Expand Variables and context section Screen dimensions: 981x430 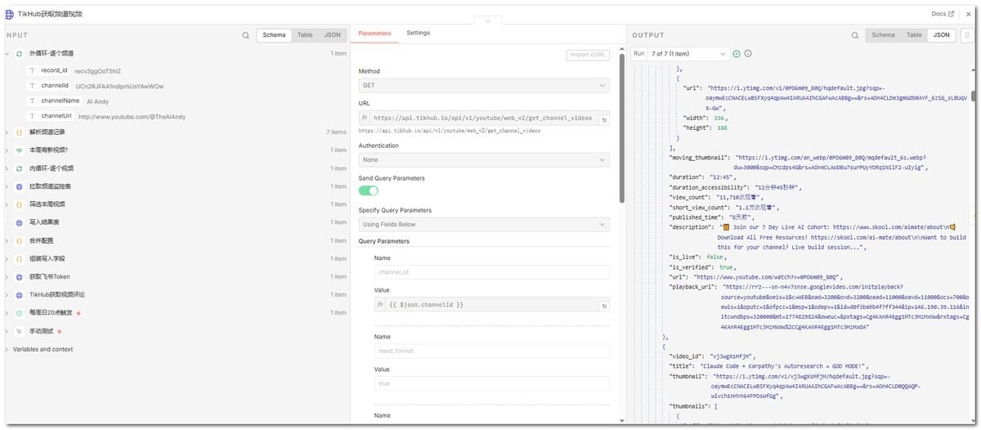coord(7,349)
